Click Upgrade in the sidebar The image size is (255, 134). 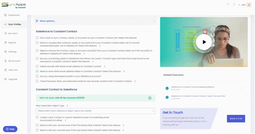coord(13,79)
